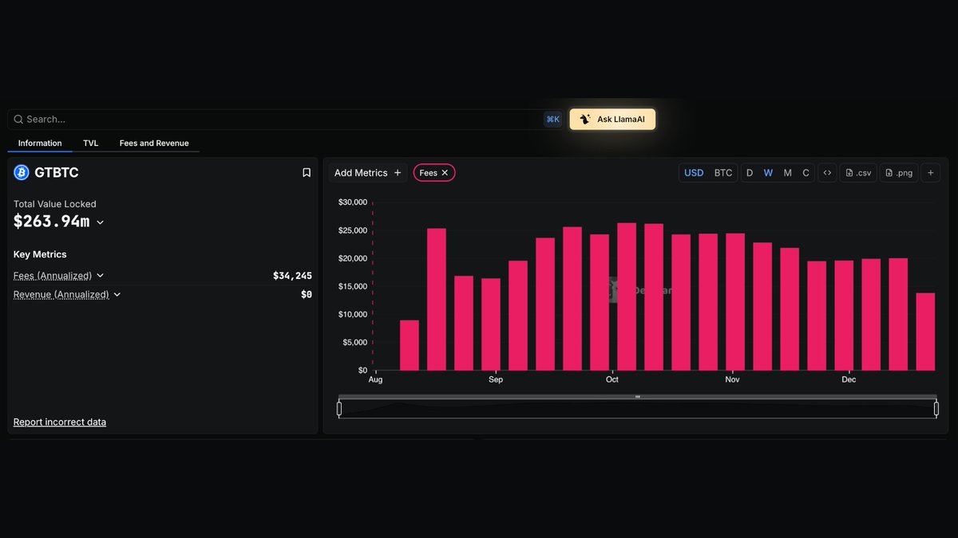Click the Add Metrics button
Screen dimensions: 958x538
pos(367,172)
